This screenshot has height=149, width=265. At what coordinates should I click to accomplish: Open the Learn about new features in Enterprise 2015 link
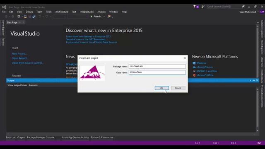[x=88, y=36]
